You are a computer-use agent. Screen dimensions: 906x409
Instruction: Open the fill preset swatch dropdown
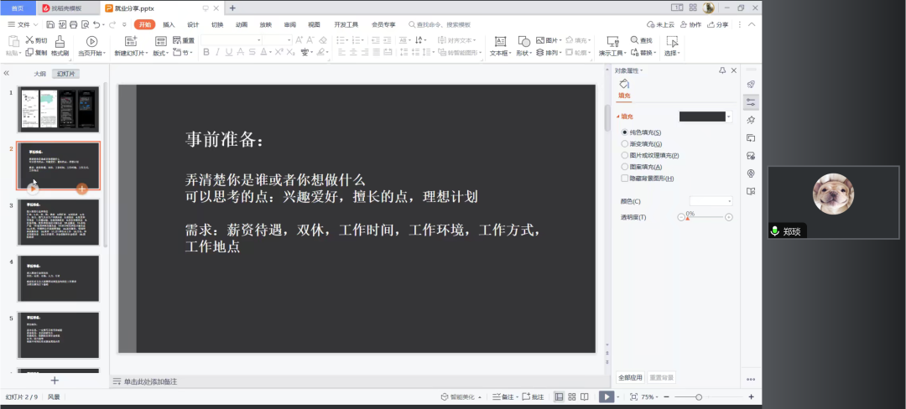729,116
